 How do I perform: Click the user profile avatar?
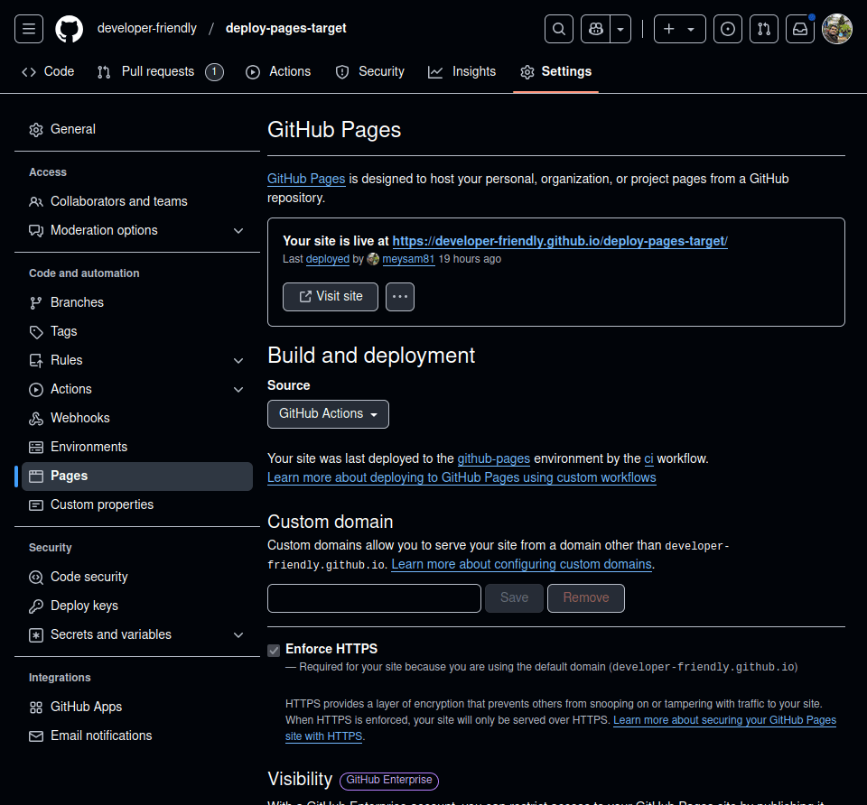click(x=837, y=29)
